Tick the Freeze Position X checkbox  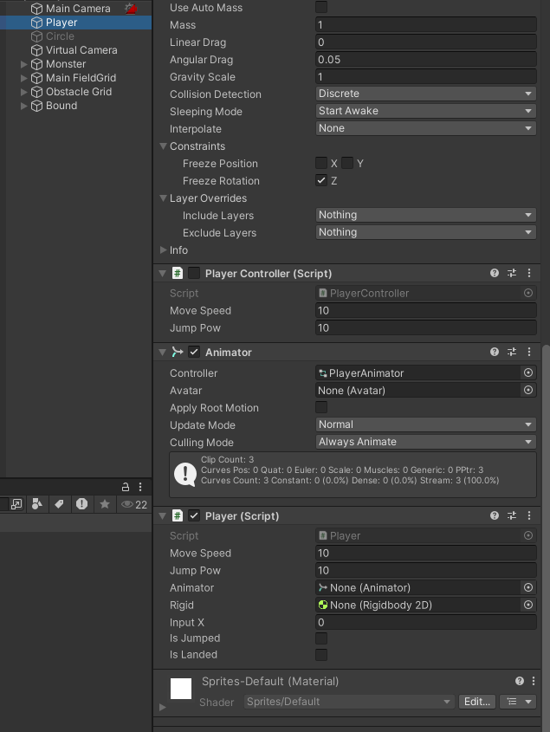click(321, 163)
